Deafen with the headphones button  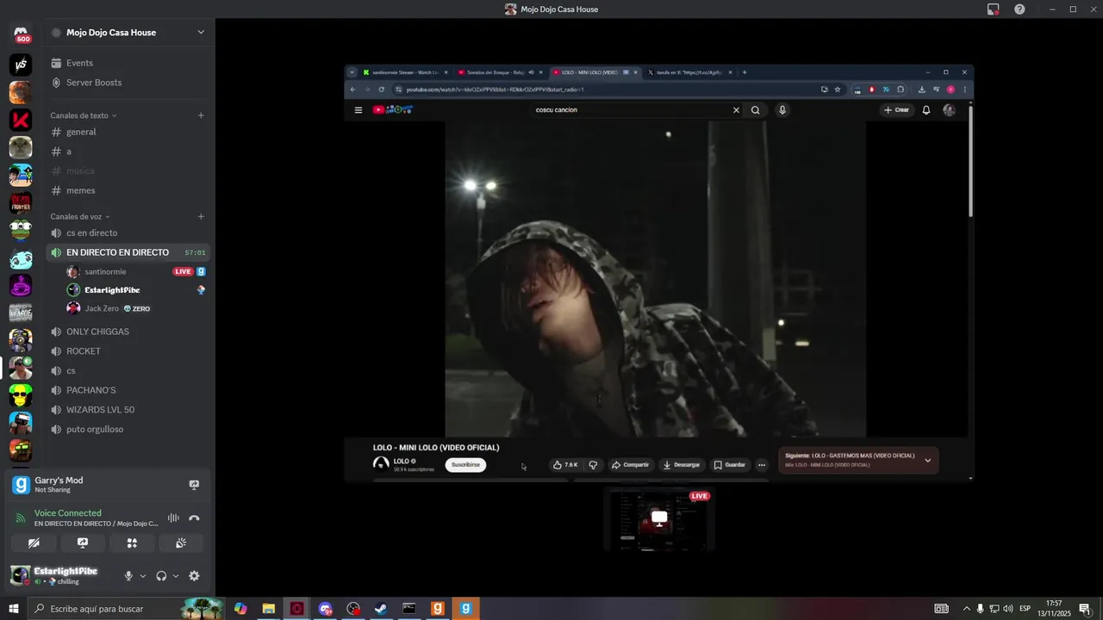pyautogui.click(x=161, y=576)
